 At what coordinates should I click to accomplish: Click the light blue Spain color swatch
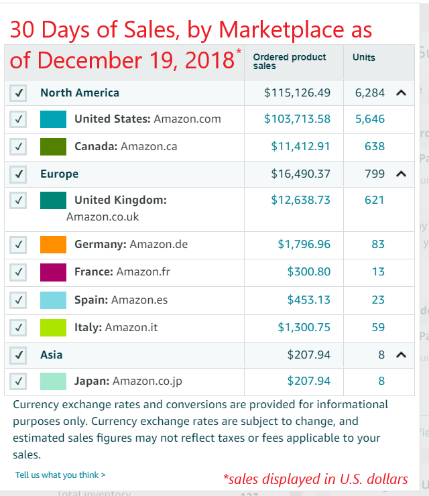pyautogui.click(x=53, y=300)
